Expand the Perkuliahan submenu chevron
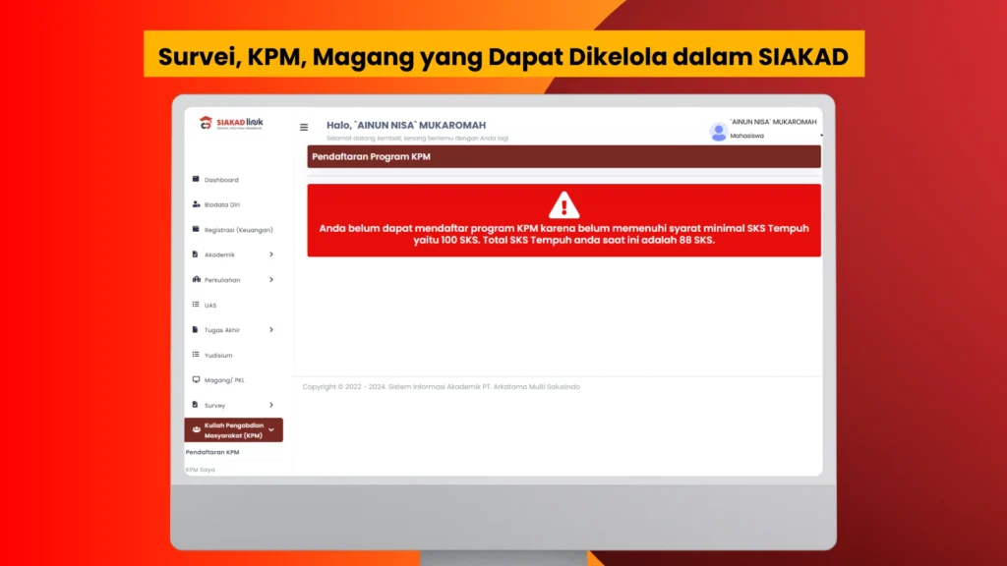The image size is (1007, 566). [x=271, y=280]
